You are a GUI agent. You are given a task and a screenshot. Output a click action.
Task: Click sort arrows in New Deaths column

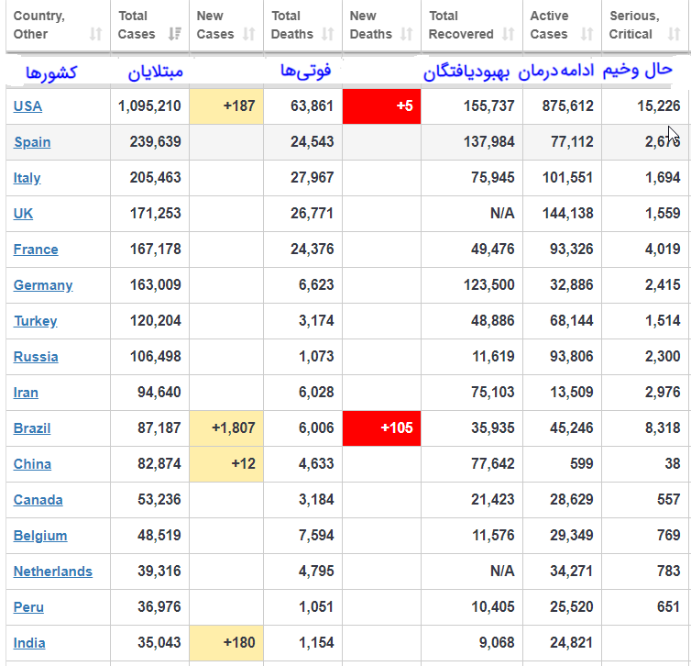(x=409, y=35)
